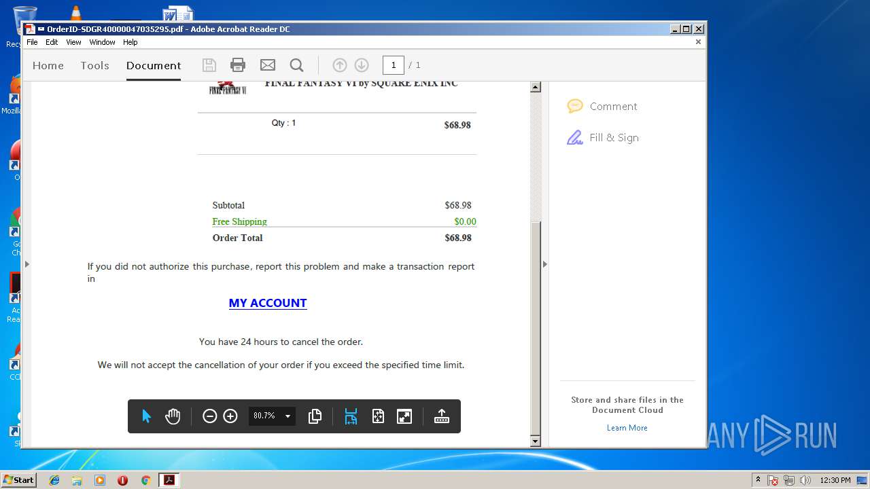Launch Chrome from the taskbar
Viewport: 870px width, 489px height.
tap(145, 480)
